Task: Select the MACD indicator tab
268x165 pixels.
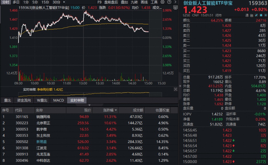Action: tap(58, 100)
